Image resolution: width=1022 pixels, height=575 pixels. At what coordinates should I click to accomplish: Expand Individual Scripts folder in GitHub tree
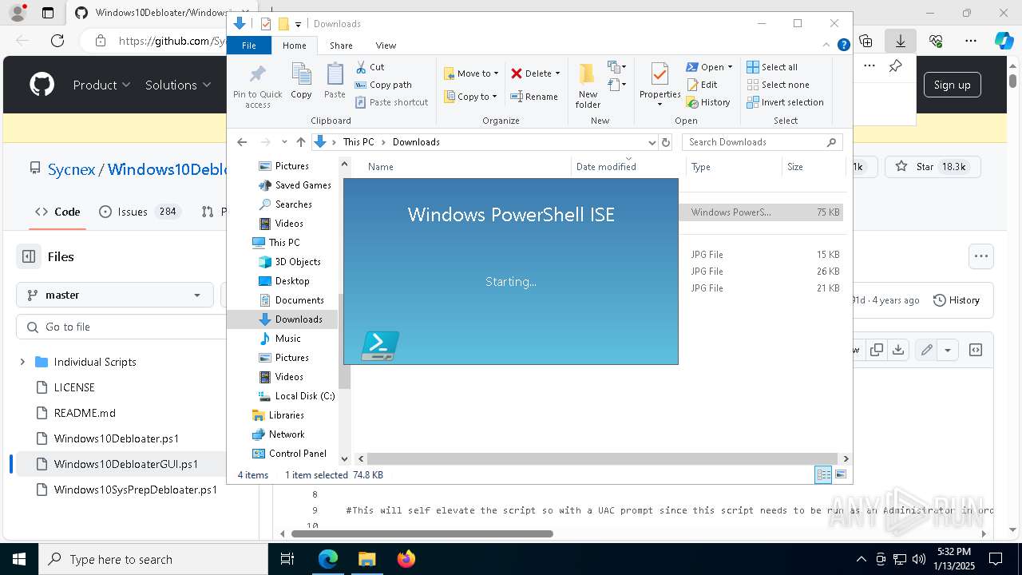point(22,362)
